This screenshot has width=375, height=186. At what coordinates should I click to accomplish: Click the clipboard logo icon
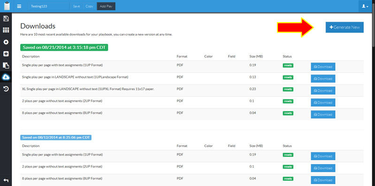click(x=7, y=6)
